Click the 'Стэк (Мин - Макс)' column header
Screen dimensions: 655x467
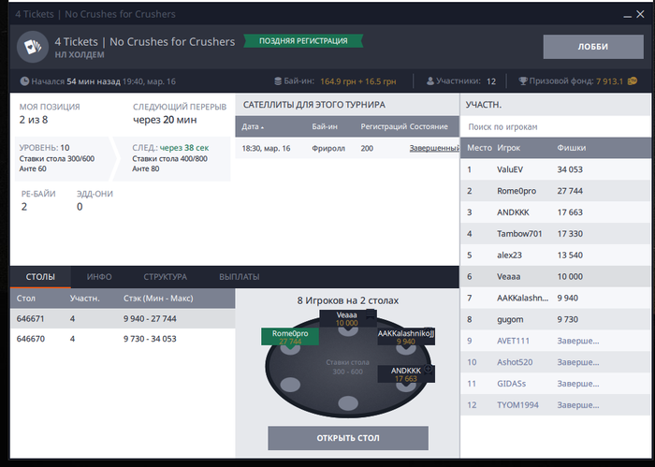click(x=158, y=299)
